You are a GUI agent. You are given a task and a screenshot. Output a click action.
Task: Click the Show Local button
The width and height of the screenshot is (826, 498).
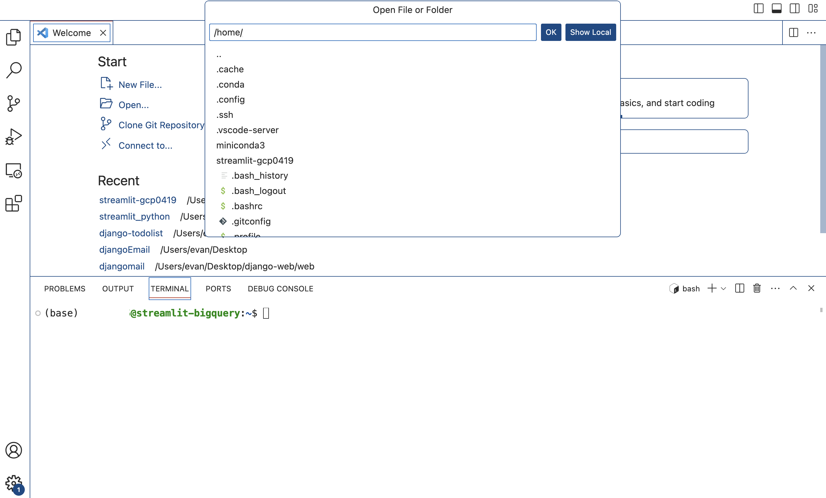[x=590, y=32]
